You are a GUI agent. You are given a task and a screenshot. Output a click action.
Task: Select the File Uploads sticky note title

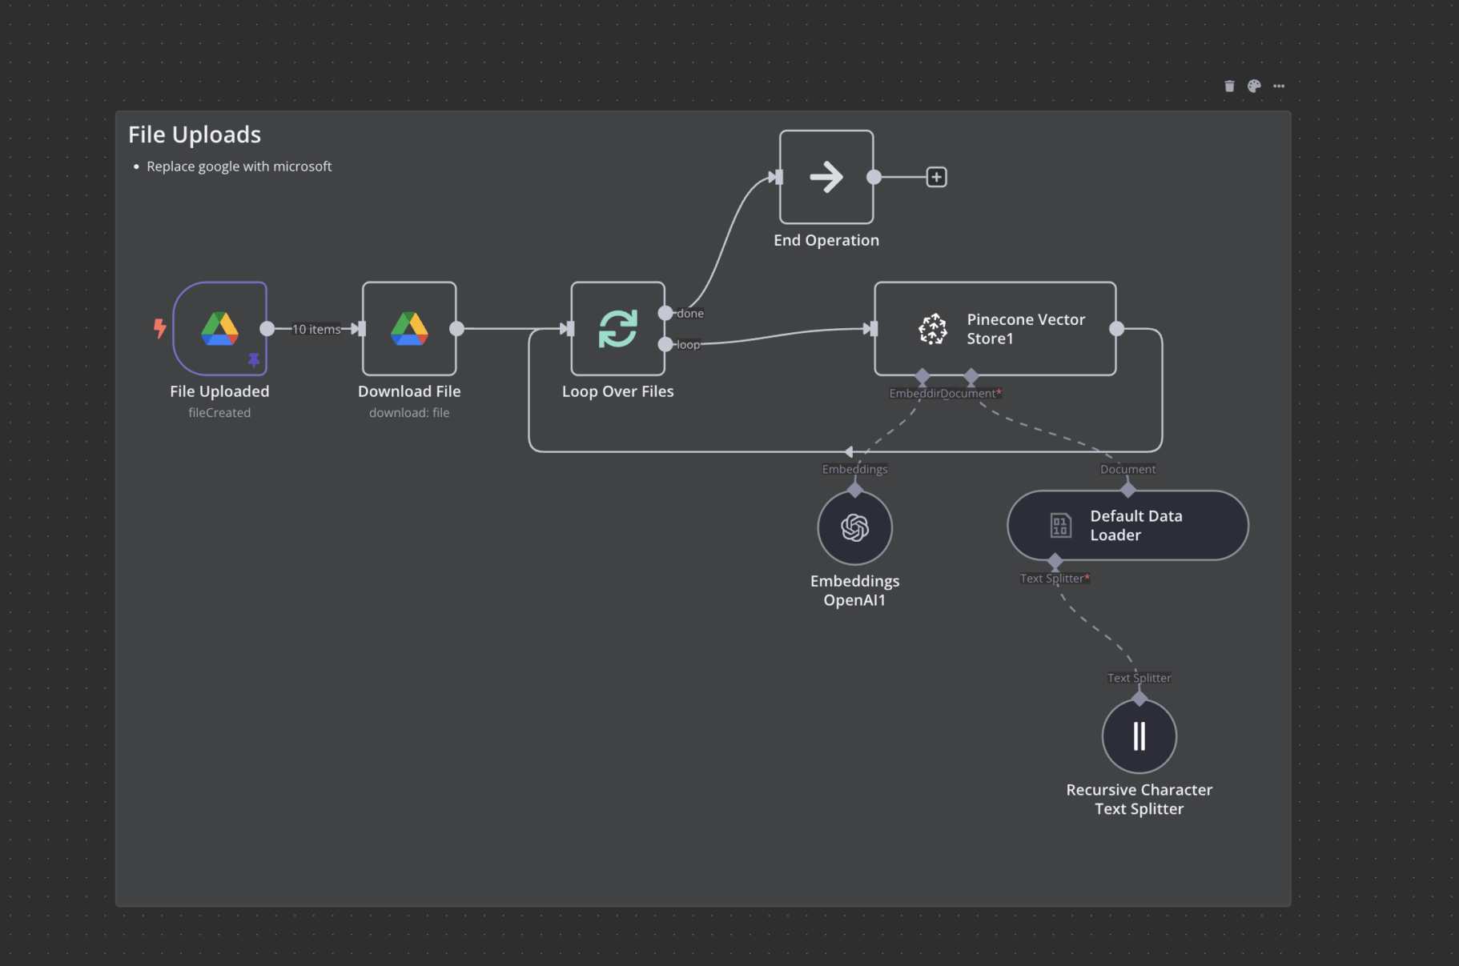click(194, 134)
